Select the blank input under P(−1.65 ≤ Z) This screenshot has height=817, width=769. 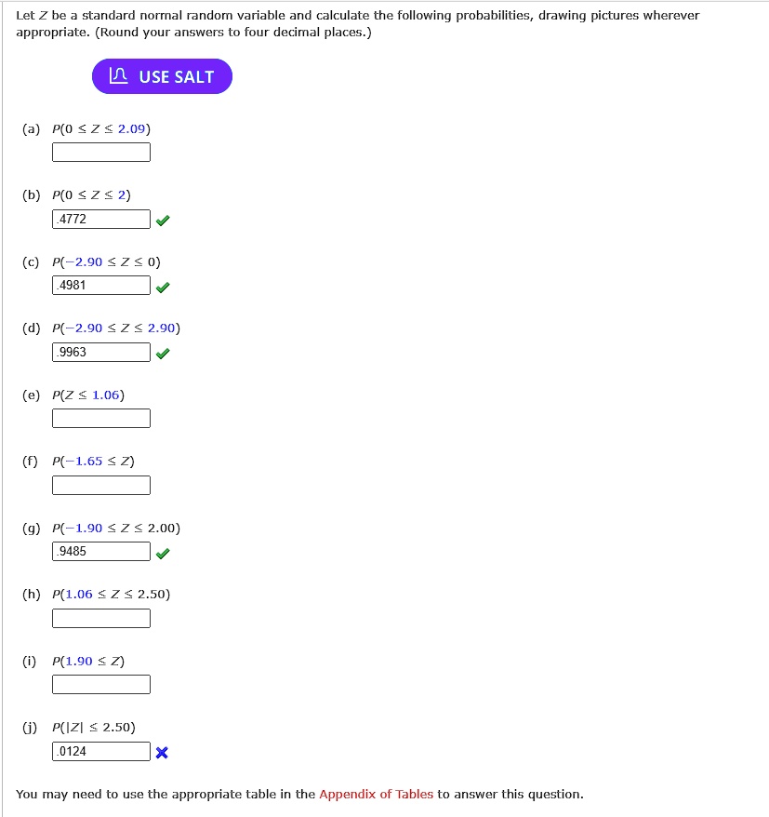pyautogui.click(x=101, y=485)
